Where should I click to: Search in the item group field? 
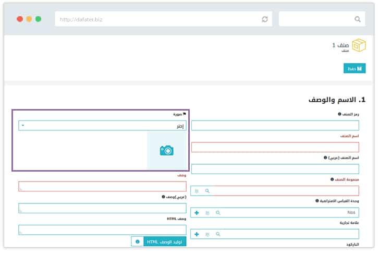coord(207,191)
